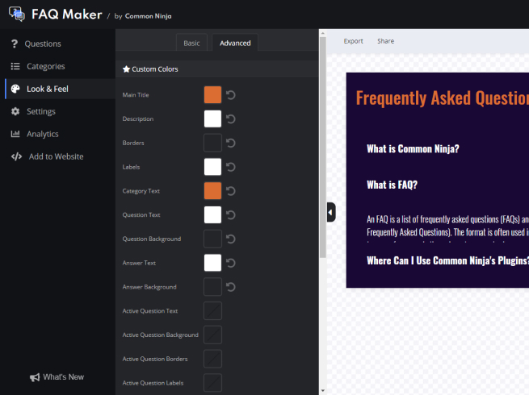Open Settings via the gear icon
The height and width of the screenshot is (395, 529).
[15, 111]
